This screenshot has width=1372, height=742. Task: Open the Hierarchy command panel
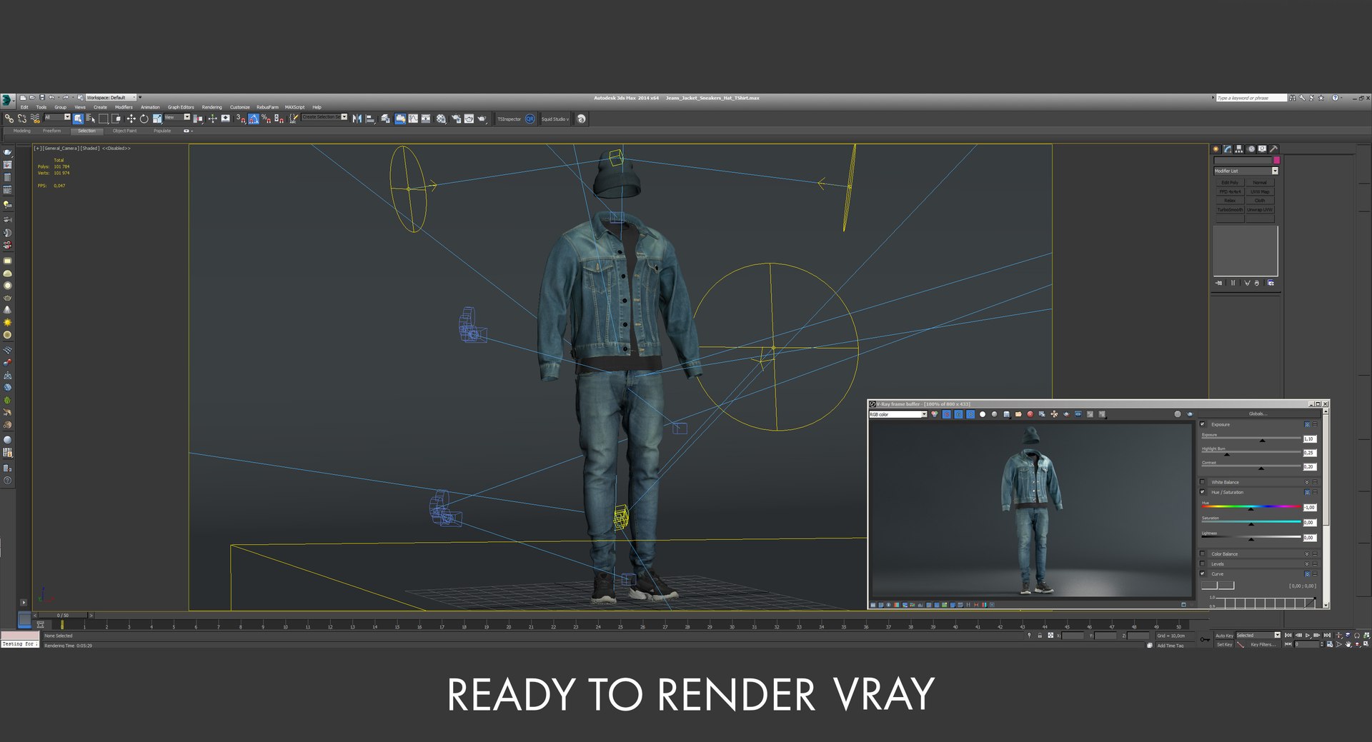point(1239,149)
